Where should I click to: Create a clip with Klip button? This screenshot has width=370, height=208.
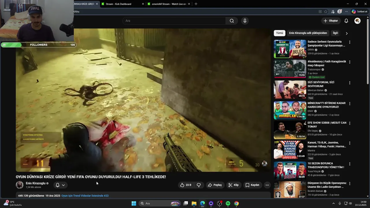pyautogui.click(x=234, y=185)
